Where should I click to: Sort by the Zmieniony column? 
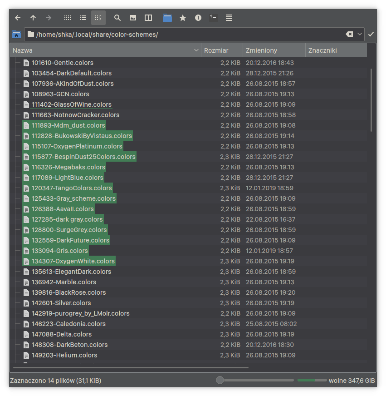click(274, 50)
